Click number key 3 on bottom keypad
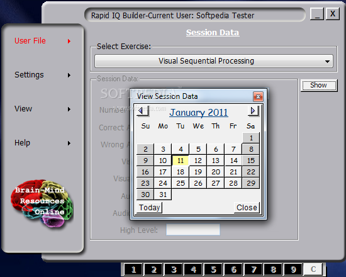This screenshot has height=277, width=346. (x=174, y=269)
